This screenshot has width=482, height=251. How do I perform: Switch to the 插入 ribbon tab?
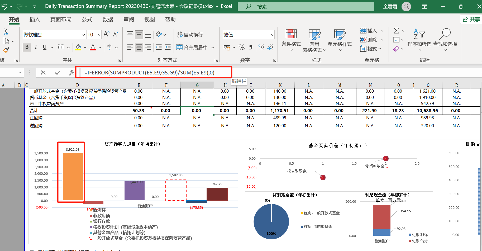tap(35, 19)
